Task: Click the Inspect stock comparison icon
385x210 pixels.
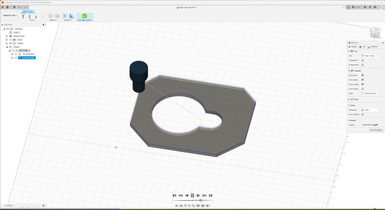Action: 71,16
